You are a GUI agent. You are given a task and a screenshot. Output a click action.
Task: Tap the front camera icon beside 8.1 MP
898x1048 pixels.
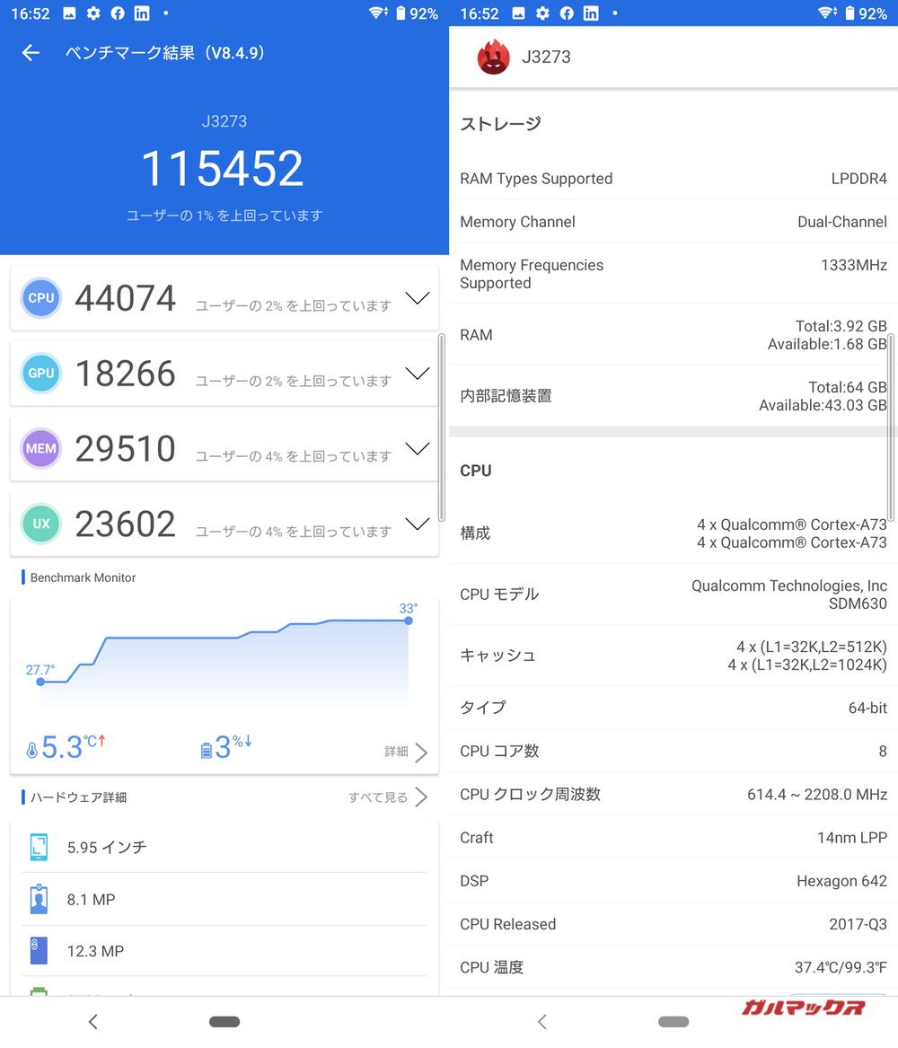(x=38, y=898)
